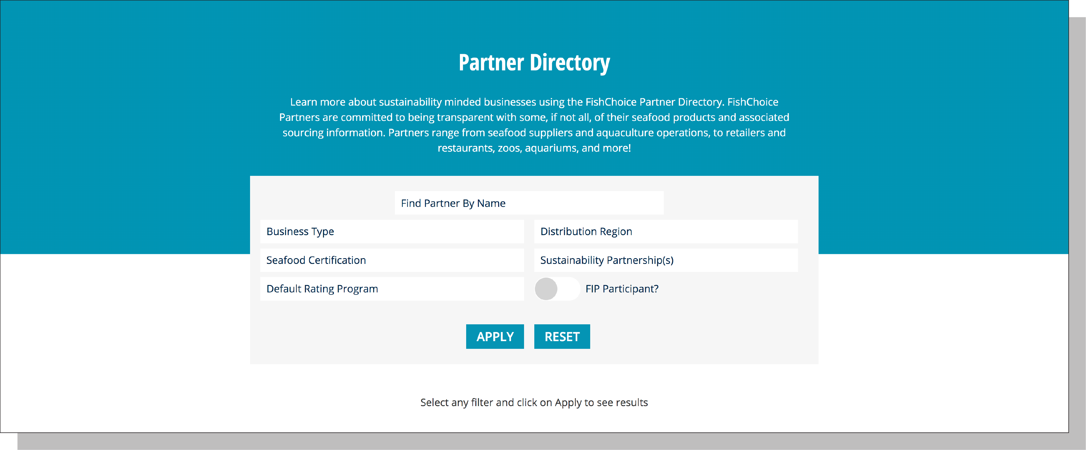
Task: Click the "Select any filter" hint message
Action: click(534, 402)
